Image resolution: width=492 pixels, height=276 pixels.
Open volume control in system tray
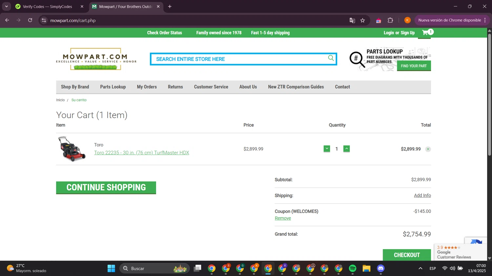pyautogui.click(x=452, y=268)
